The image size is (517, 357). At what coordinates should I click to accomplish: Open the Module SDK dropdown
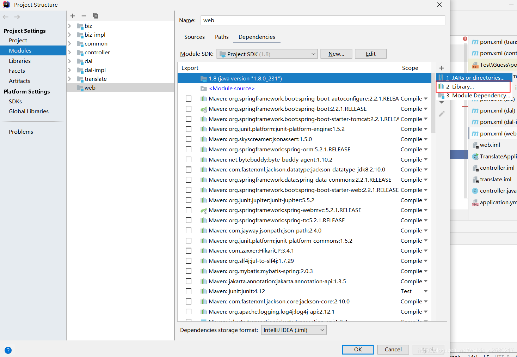313,54
